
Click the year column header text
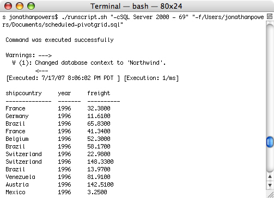click(64, 94)
